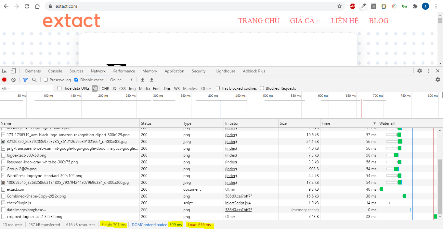Select the inspect element tool
443x229 pixels.
tap(4, 71)
